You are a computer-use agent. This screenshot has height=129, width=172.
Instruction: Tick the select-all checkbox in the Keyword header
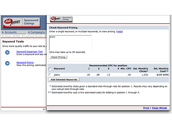(50, 69)
